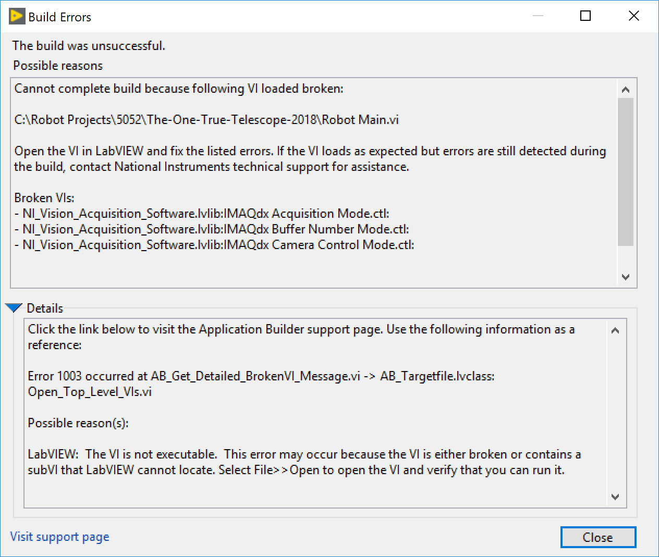Select the IMAQdx Camera Control Mode.ctl line
This screenshot has height=557, width=659.
[214, 245]
